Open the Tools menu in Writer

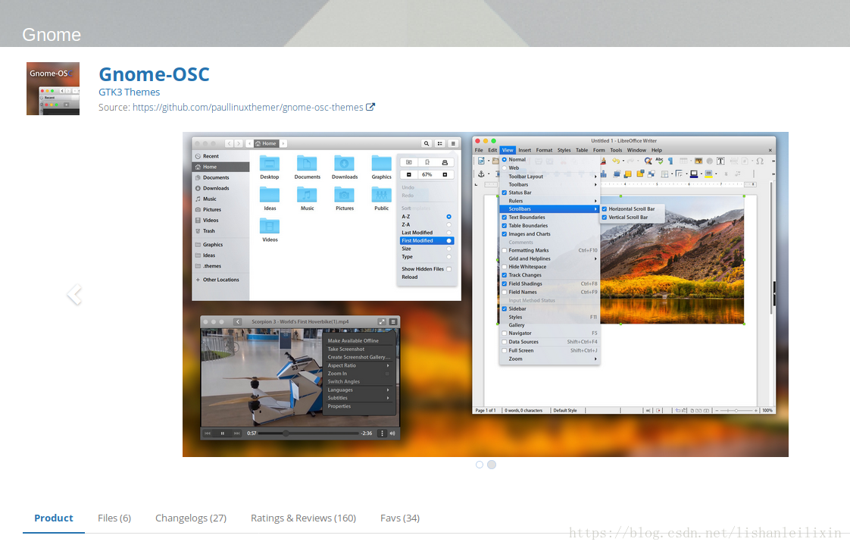coord(616,150)
